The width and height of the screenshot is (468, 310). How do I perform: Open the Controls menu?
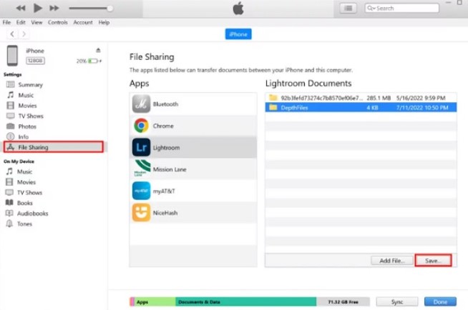click(x=57, y=22)
